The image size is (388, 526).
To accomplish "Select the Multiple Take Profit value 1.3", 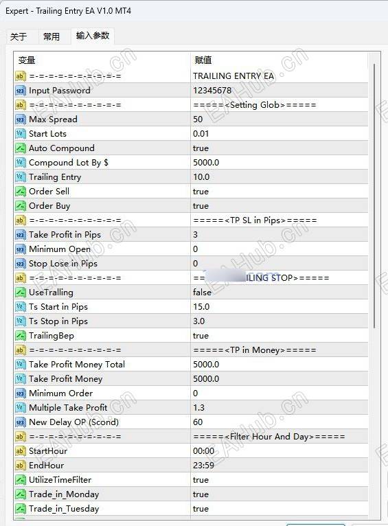I will [x=198, y=408].
